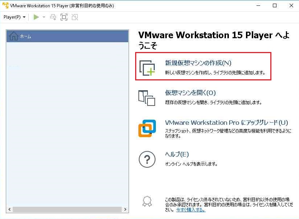The width and height of the screenshot is (299, 219).
Task: Click the library horizontal scrollbar thumb
Action: coord(67,210)
